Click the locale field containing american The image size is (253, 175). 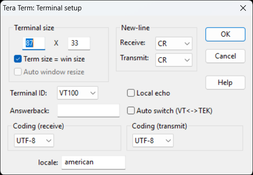(93, 162)
